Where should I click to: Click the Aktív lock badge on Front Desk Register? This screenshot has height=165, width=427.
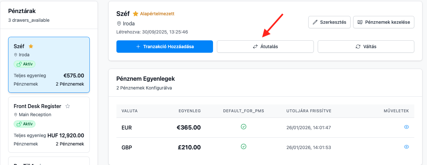[x=25, y=124]
